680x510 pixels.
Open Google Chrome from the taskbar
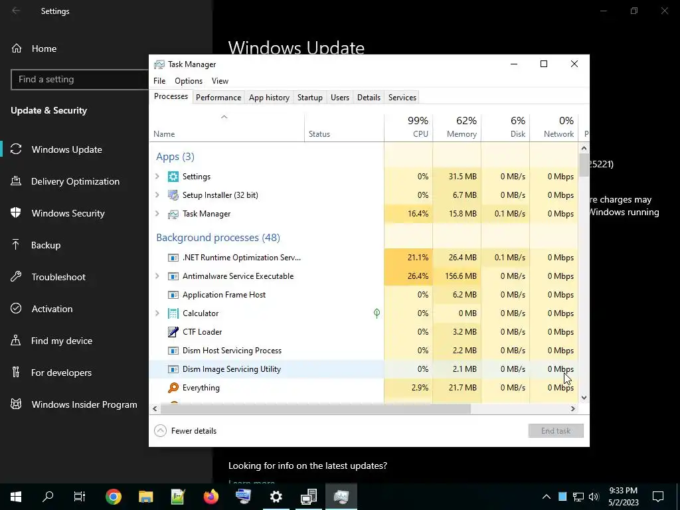tap(113, 497)
